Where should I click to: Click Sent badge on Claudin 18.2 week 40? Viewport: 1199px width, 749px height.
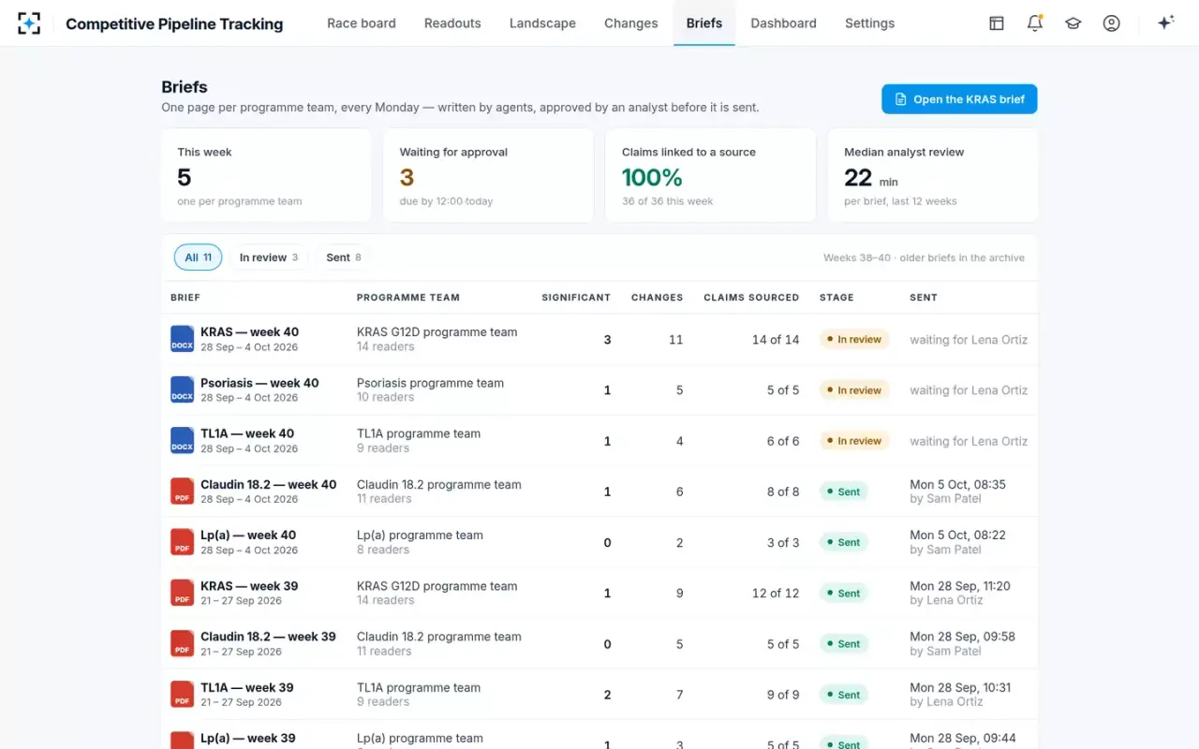843,492
